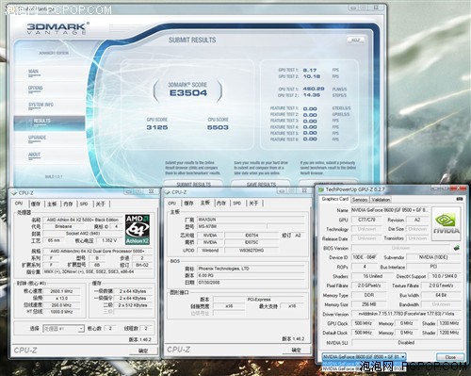Open 内存 tab in the processor CPU-Z window
471x376 pixels.
tap(68, 204)
